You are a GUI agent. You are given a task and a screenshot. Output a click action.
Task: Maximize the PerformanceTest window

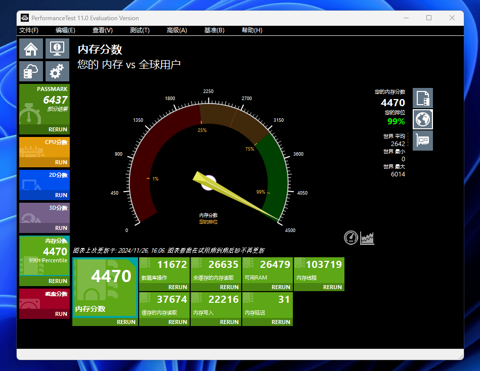pyautogui.click(x=429, y=18)
